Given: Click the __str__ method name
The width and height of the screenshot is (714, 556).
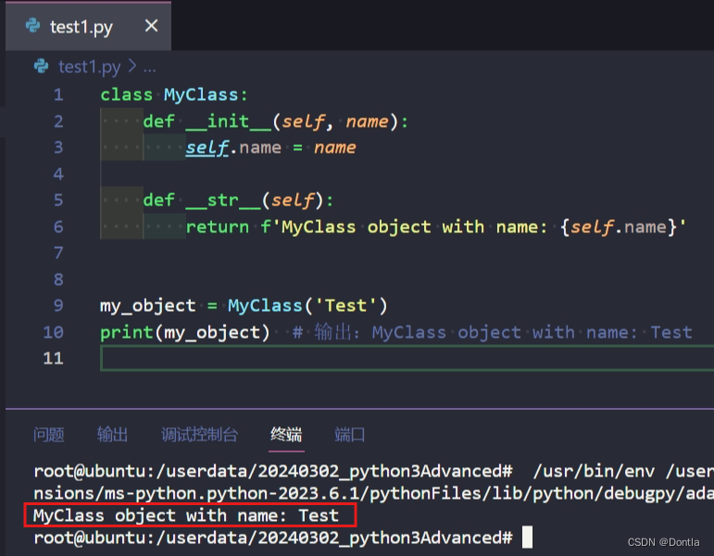Looking at the screenshot, I should (x=223, y=200).
